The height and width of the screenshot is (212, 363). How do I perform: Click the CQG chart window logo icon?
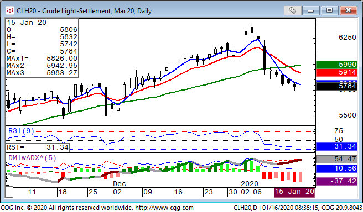click(10, 11)
